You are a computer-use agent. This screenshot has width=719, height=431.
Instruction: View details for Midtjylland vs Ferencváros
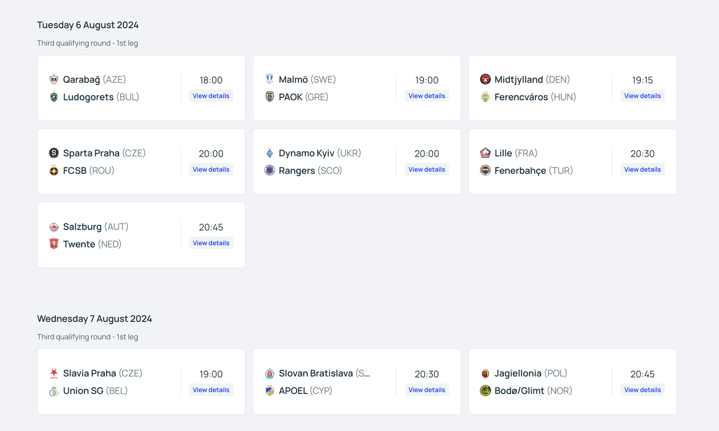(643, 96)
